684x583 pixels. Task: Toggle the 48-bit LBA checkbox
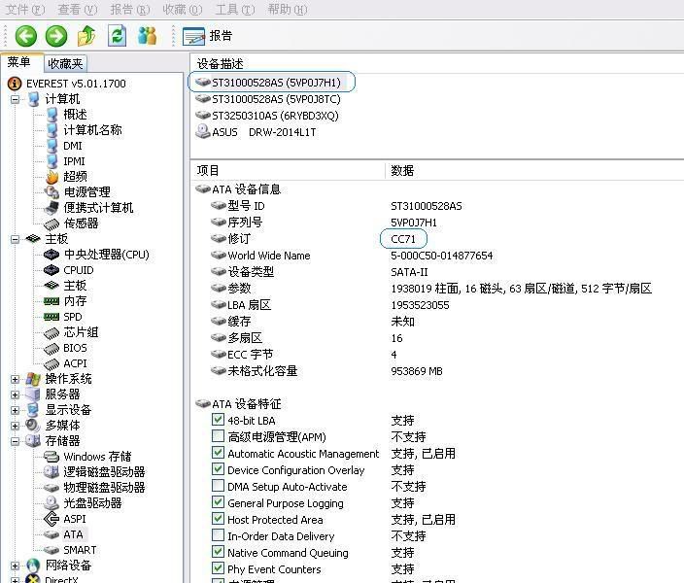[219, 421]
